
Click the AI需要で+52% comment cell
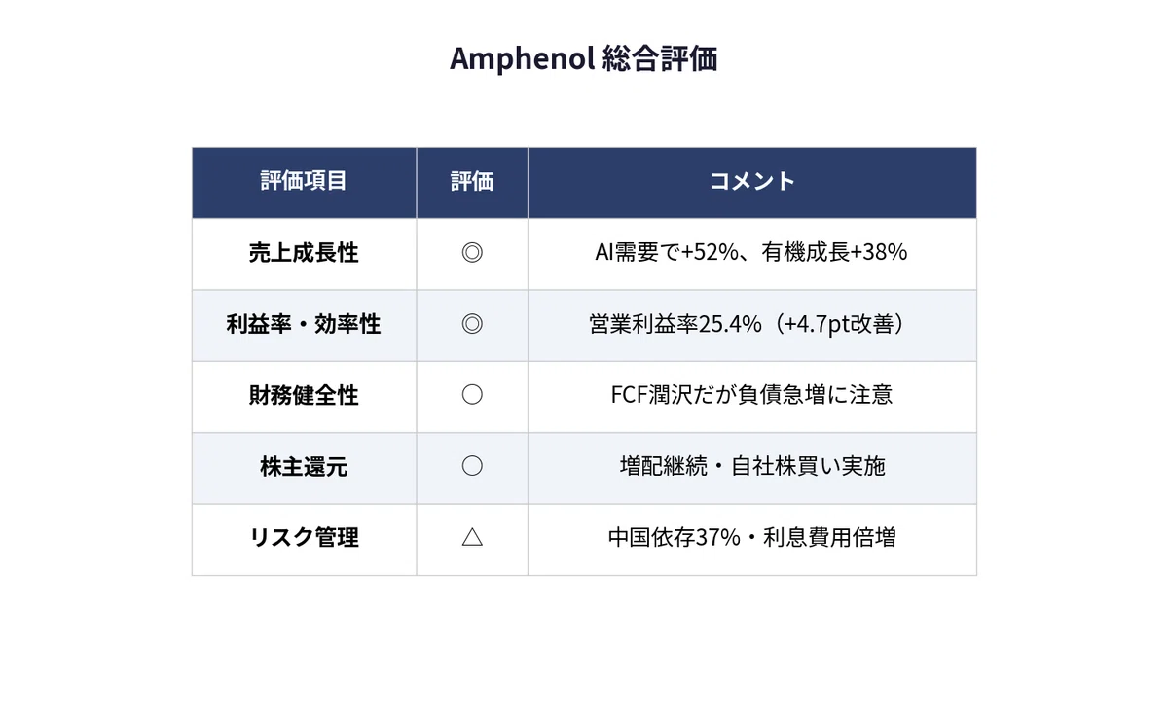point(751,253)
